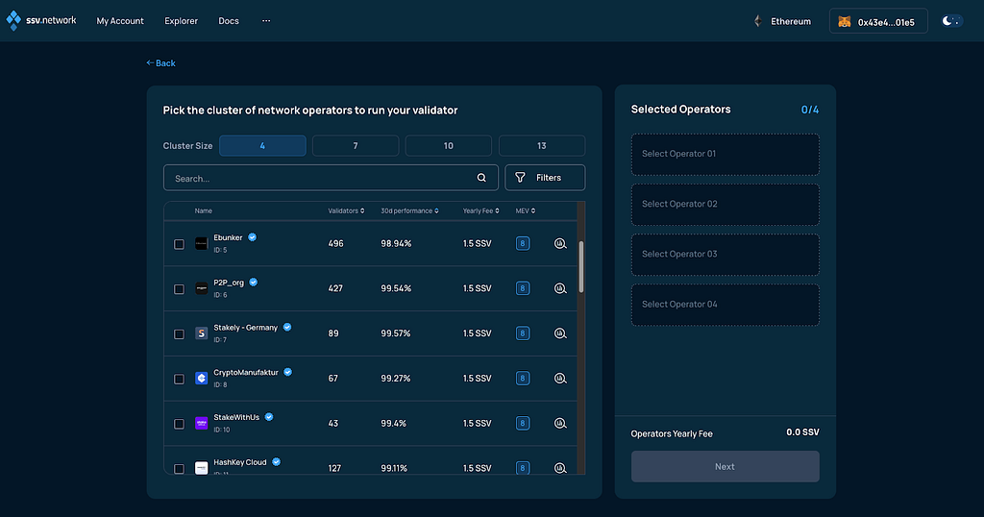Open Ebunker operator details magnifier icon
This screenshot has width=984, height=517.
tap(560, 243)
